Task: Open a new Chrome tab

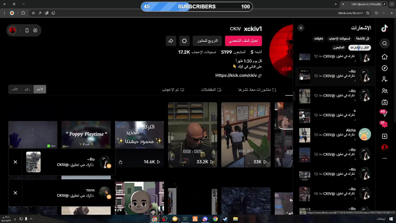Action: point(336,4)
